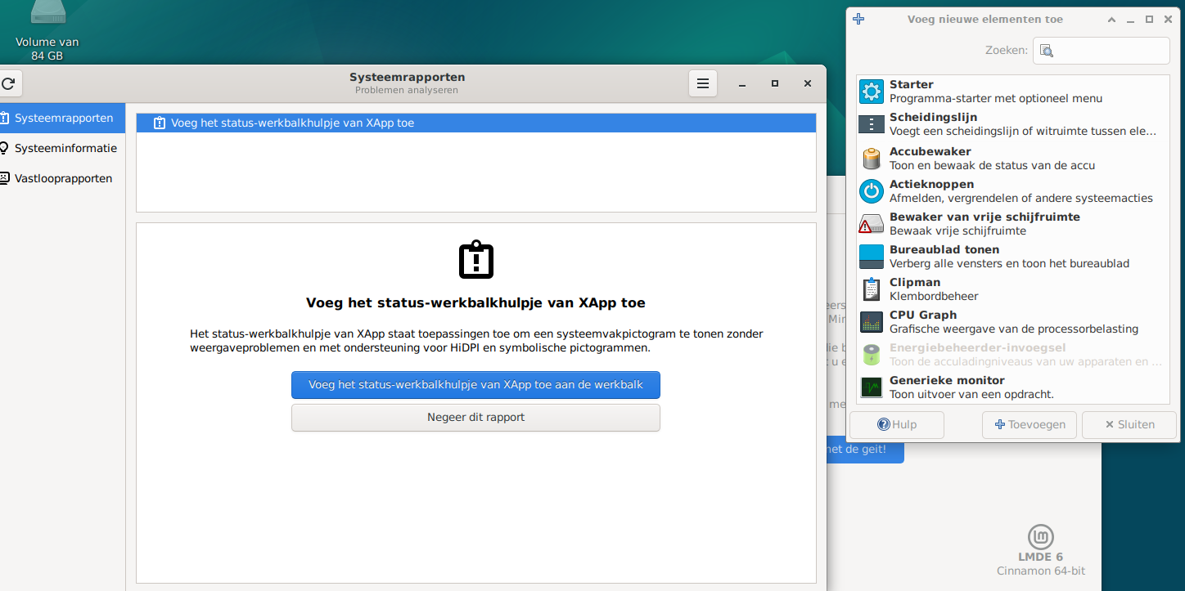Click the large clipboard report icon
The width and height of the screenshot is (1185, 591).
(476, 260)
